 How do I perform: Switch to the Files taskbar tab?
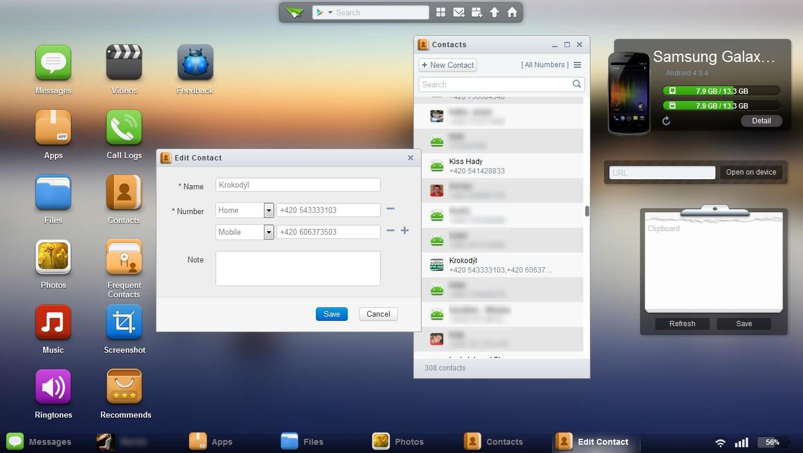pyautogui.click(x=302, y=442)
